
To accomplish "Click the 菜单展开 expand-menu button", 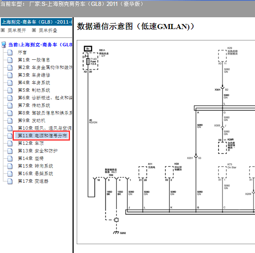I will [17, 30].
